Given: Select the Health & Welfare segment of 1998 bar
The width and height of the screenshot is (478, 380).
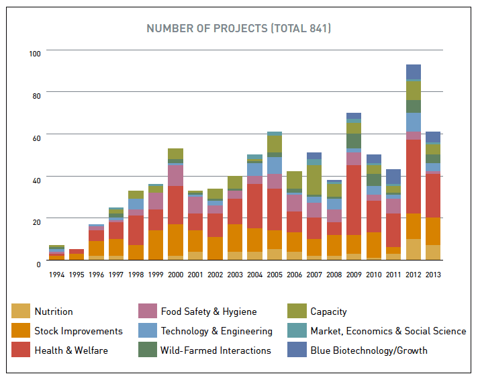Looking at the screenshot, I should 136,230.
